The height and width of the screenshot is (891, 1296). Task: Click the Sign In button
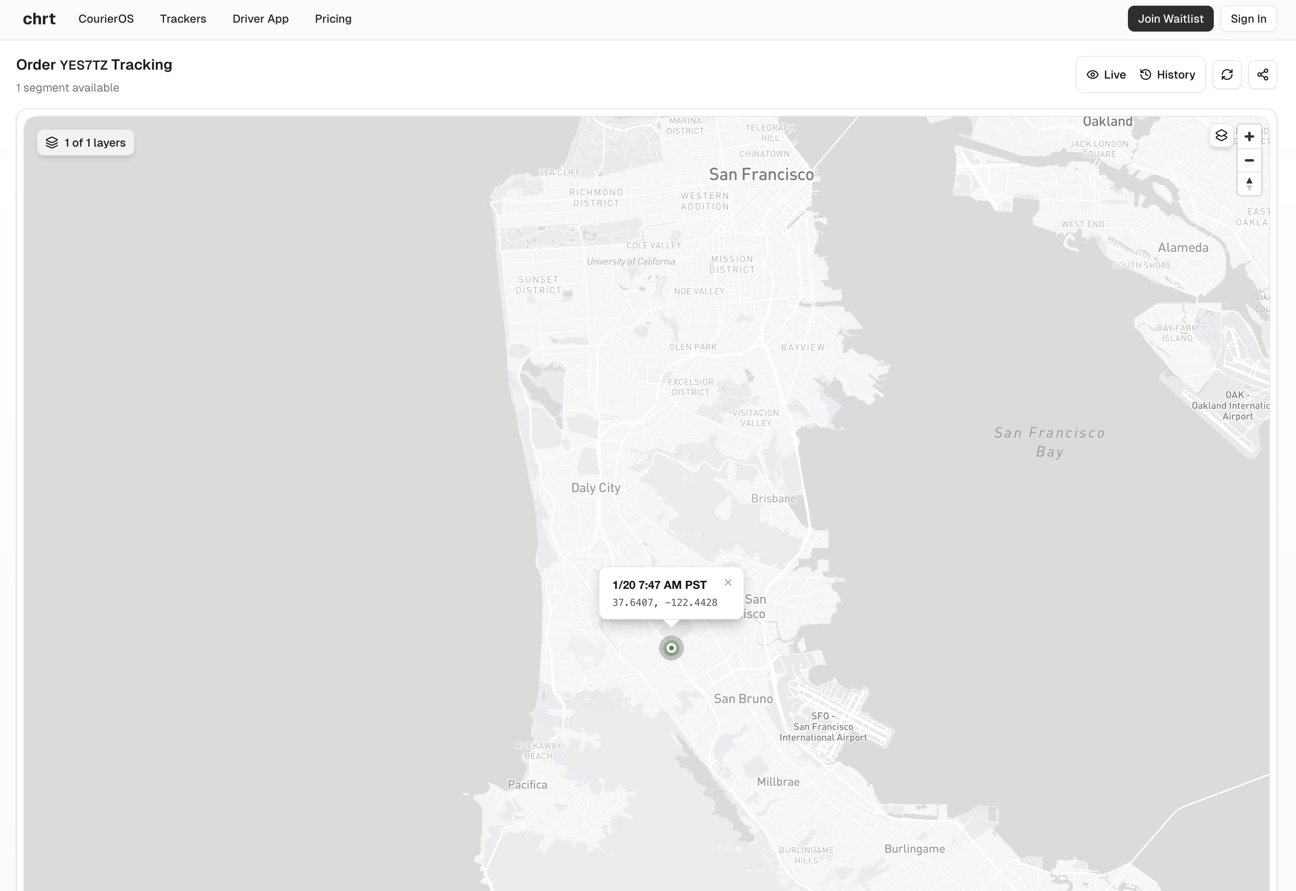[x=1249, y=18]
